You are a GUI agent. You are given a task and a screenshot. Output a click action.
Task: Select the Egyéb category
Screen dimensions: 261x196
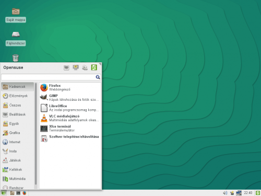click(18, 124)
